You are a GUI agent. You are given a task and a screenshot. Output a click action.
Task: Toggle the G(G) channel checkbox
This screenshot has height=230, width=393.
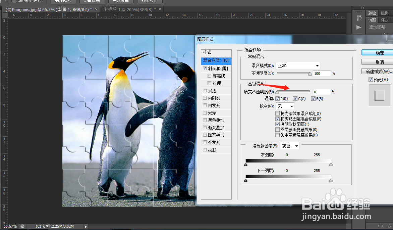295,98
